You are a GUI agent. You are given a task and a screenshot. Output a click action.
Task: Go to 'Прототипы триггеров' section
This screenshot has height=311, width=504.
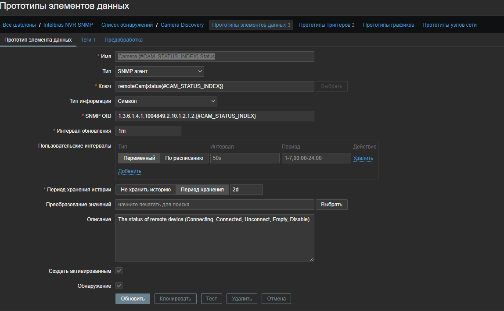pyautogui.click(x=326, y=25)
